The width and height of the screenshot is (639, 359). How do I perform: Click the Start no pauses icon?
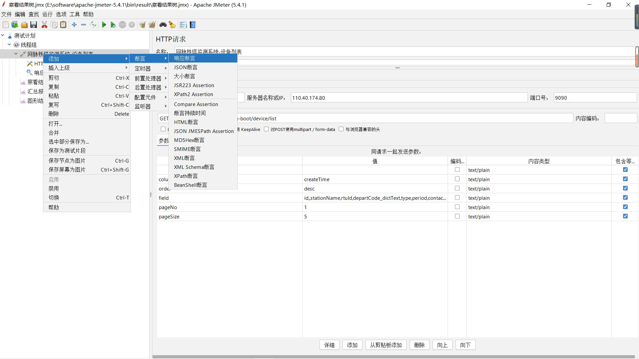click(x=113, y=25)
